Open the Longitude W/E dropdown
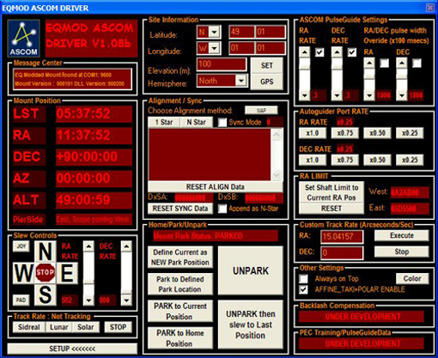Screen dimensions: 438x358 tap(215, 48)
